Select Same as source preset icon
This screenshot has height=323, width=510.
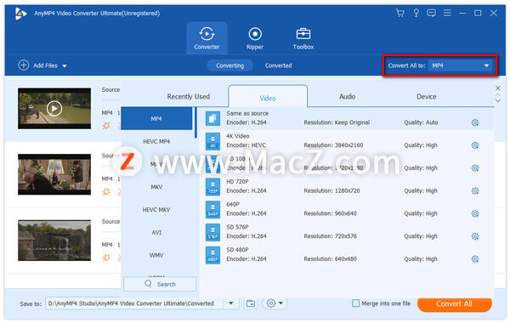212,118
